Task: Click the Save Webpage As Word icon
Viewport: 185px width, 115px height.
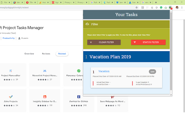Action: coord(112,97)
